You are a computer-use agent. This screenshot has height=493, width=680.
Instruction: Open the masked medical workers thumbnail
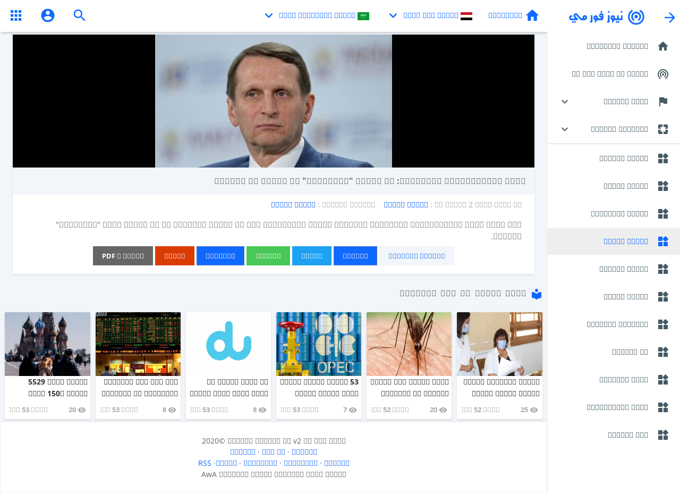coord(499,344)
